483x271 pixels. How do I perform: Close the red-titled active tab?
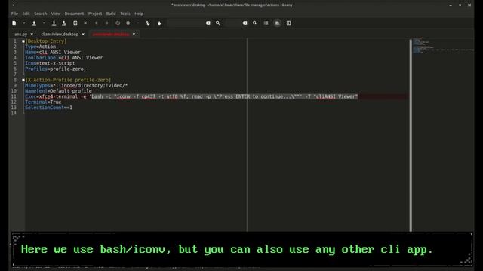coord(134,35)
